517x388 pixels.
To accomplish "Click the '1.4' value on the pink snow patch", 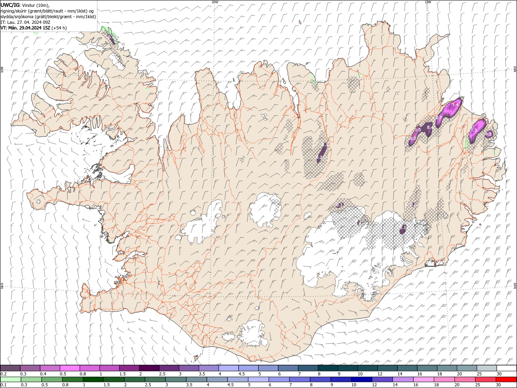I will (x=456, y=104).
